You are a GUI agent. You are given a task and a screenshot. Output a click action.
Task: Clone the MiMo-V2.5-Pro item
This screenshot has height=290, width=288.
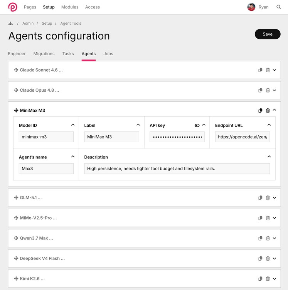point(260,218)
